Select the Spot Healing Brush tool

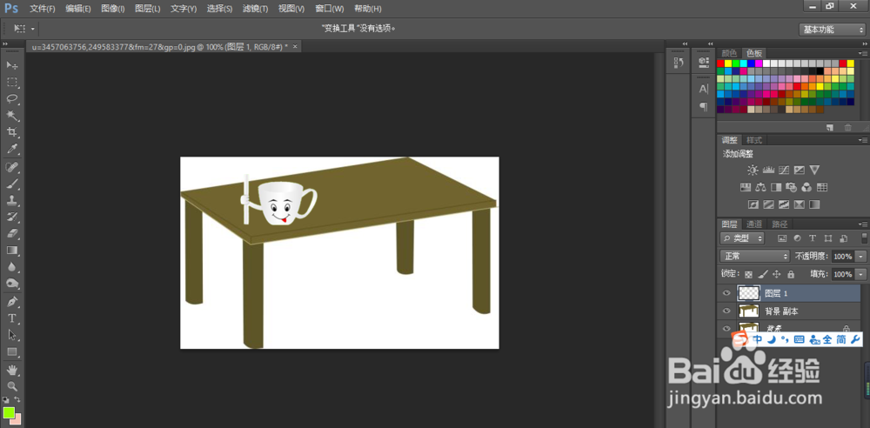coord(11,167)
